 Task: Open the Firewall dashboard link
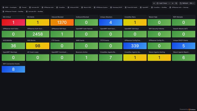[x=23, y=7]
